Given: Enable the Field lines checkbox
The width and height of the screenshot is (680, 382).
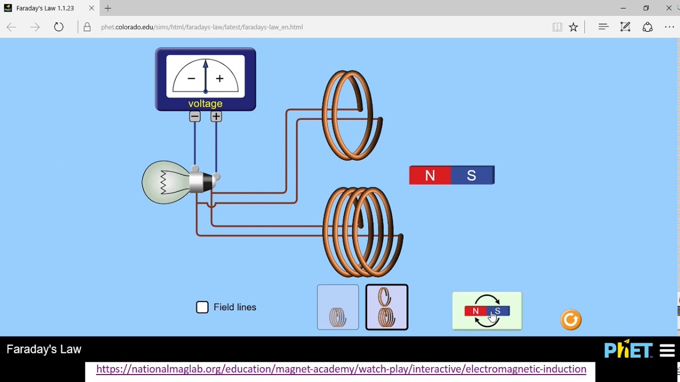Looking at the screenshot, I should click(x=202, y=307).
